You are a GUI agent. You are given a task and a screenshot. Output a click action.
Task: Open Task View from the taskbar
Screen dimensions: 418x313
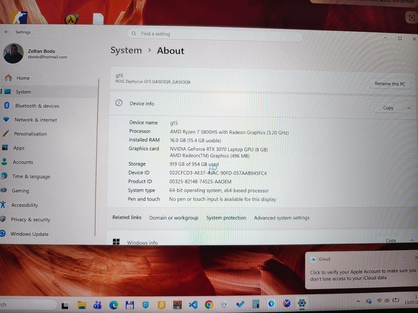(x=65, y=305)
